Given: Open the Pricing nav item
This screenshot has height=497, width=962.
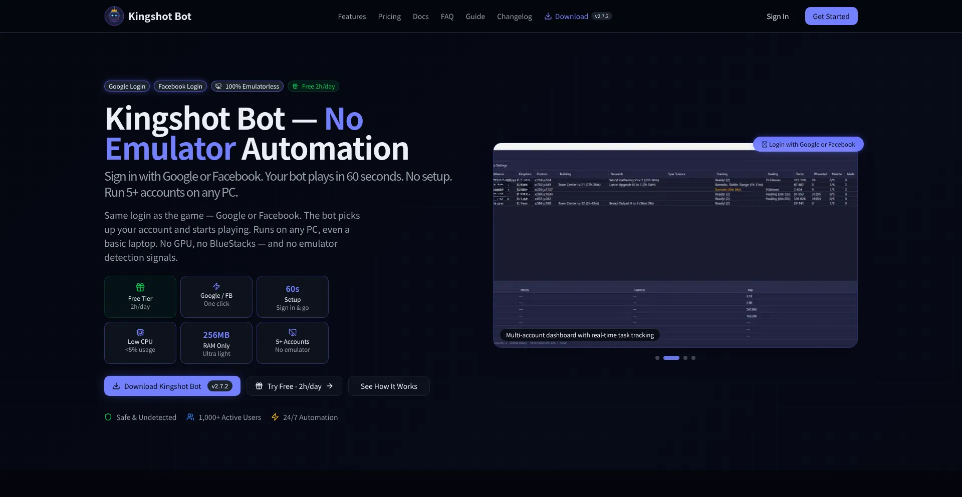Looking at the screenshot, I should 389,17.
